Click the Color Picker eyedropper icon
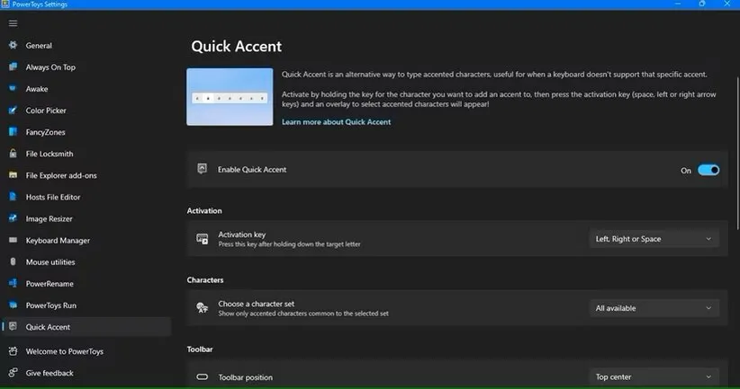 (13, 111)
